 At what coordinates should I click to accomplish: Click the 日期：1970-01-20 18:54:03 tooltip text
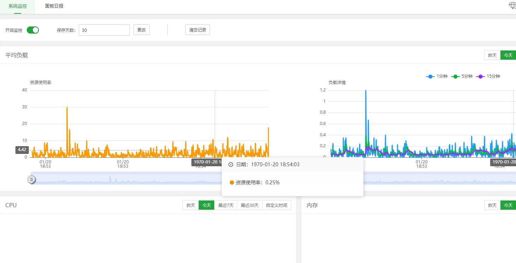[x=268, y=165]
